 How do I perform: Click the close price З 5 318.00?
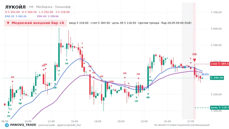[x=63, y=12]
